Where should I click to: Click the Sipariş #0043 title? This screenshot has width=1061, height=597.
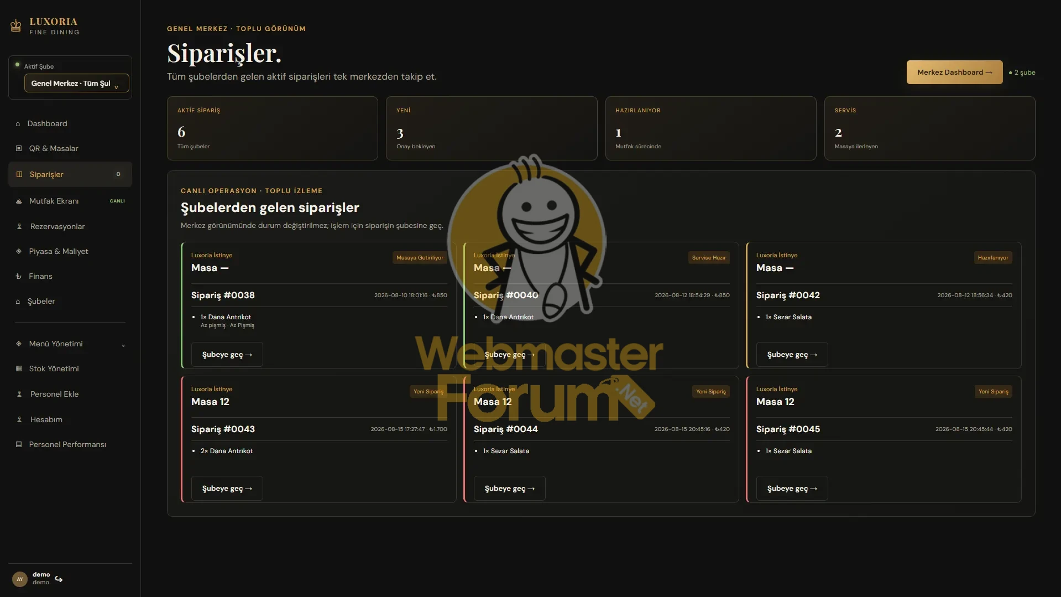click(x=223, y=429)
